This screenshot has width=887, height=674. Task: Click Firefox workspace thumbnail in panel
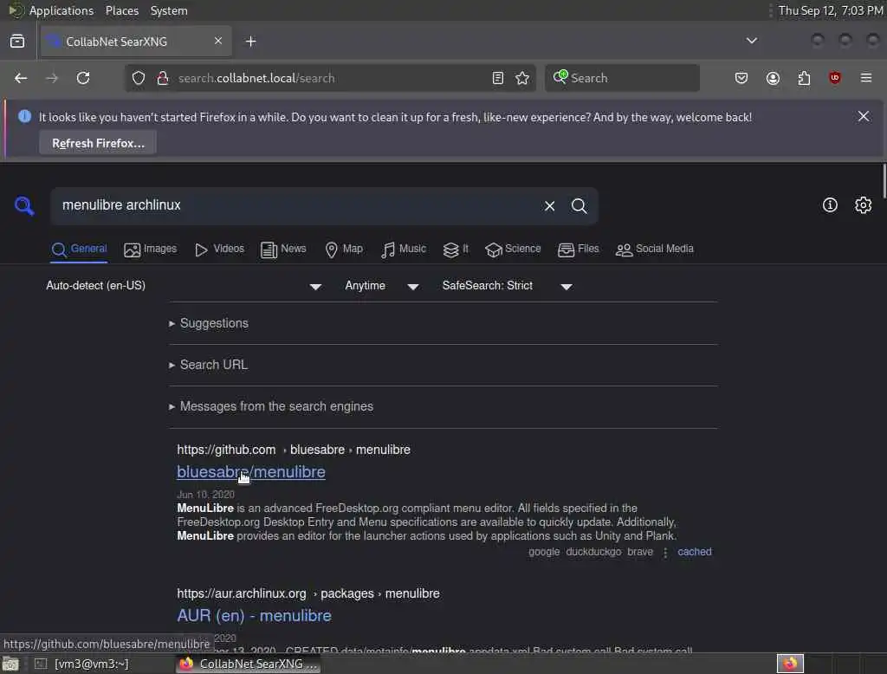(790, 664)
